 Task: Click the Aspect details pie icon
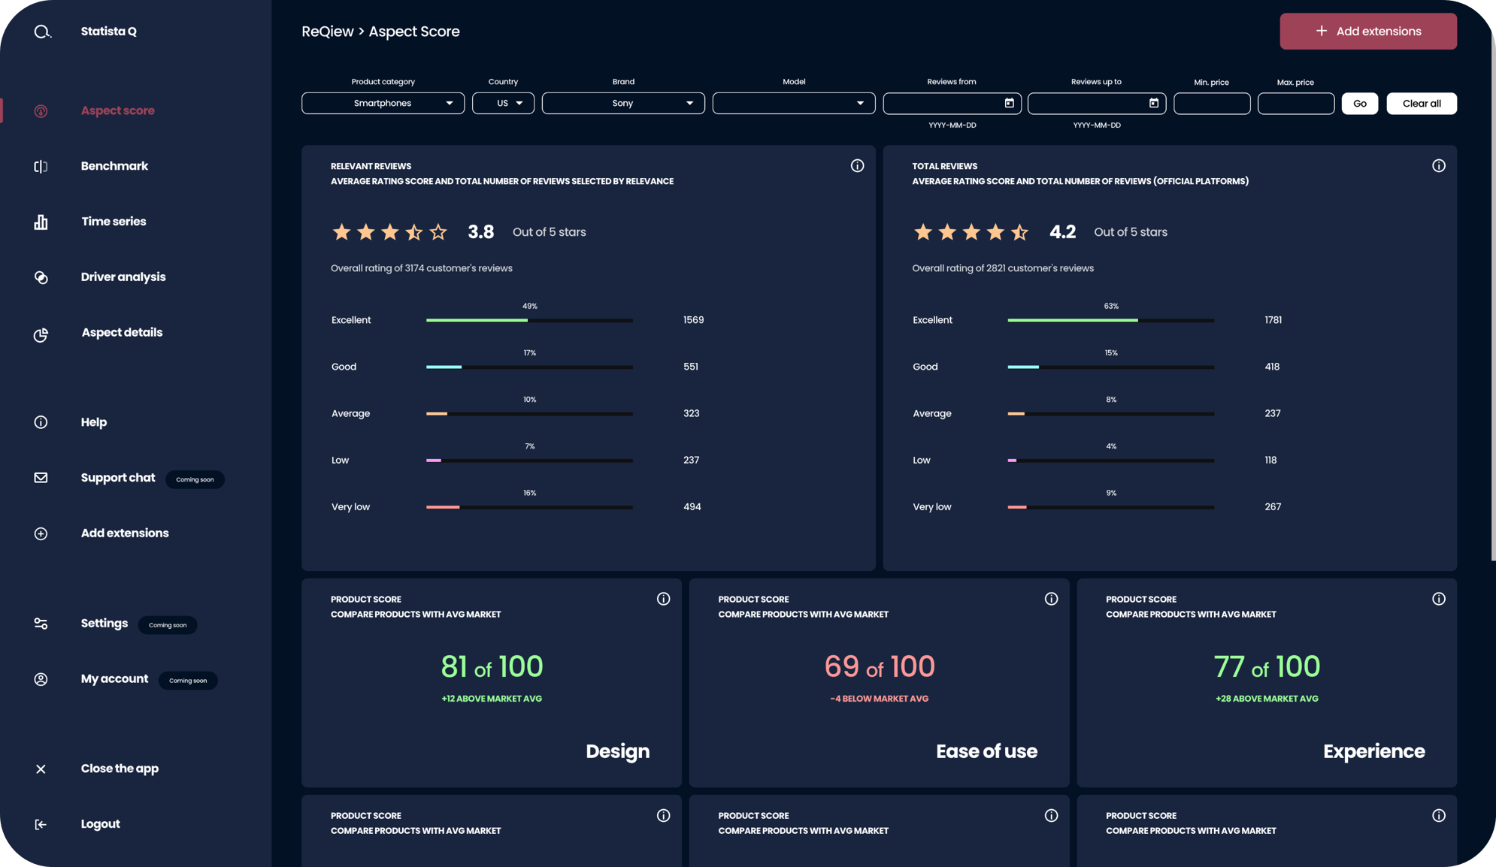click(41, 334)
